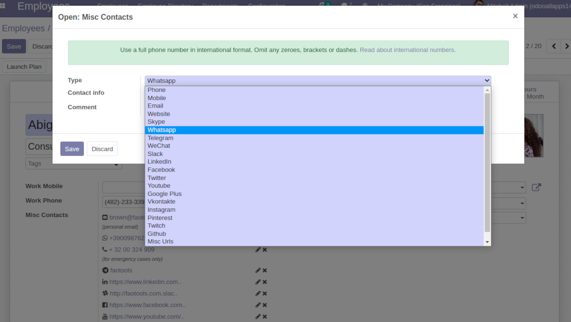The image size is (571, 322).
Task: Discard changes in the dialog
Action: coord(102,149)
